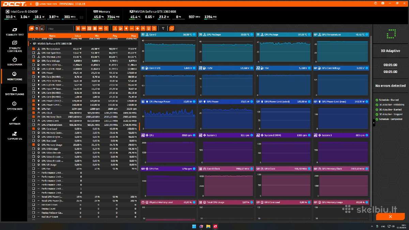Toggle checkbox icon on CPU Package Power graph
This screenshot has height=230, width=409.
tap(142, 102)
